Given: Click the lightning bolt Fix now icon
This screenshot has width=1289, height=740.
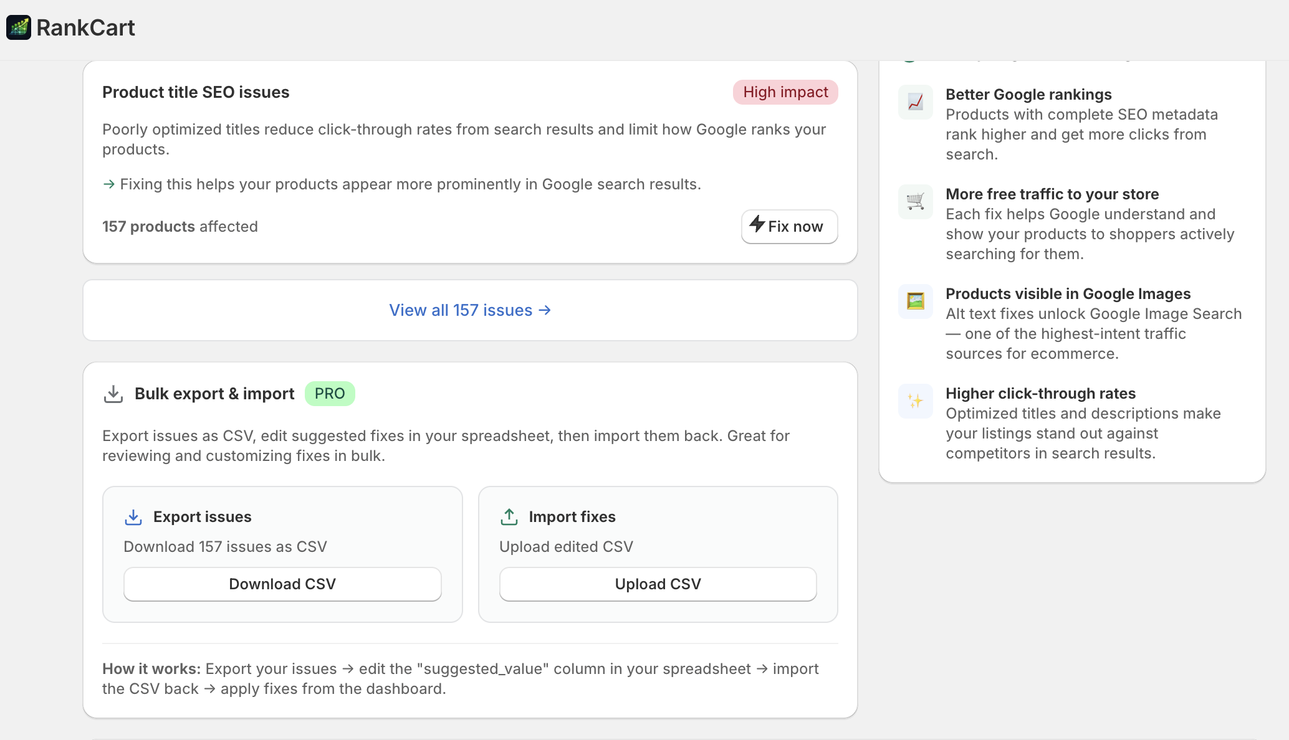Looking at the screenshot, I should pyautogui.click(x=757, y=224).
